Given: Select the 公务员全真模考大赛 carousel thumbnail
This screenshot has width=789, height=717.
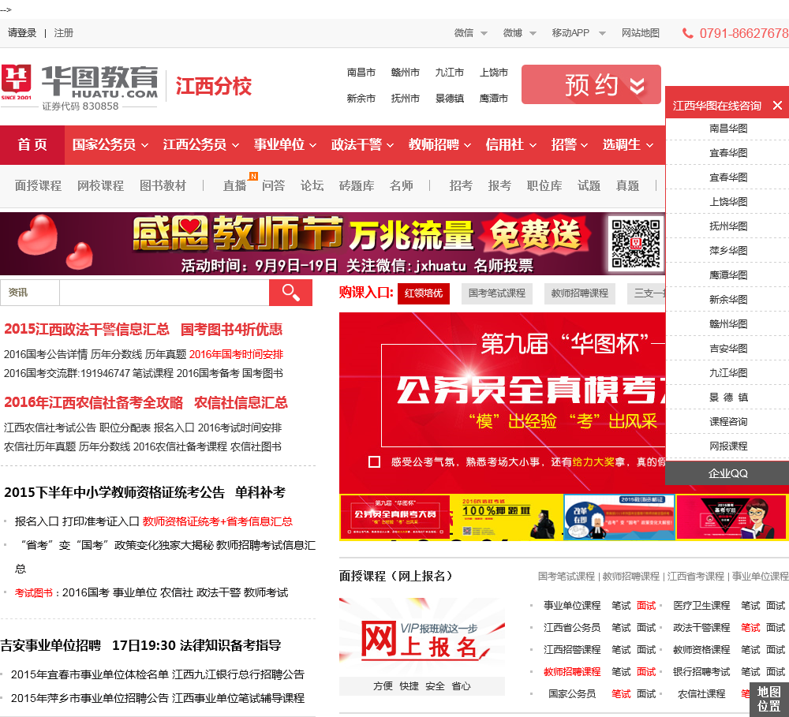Looking at the screenshot, I should point(395,517).
